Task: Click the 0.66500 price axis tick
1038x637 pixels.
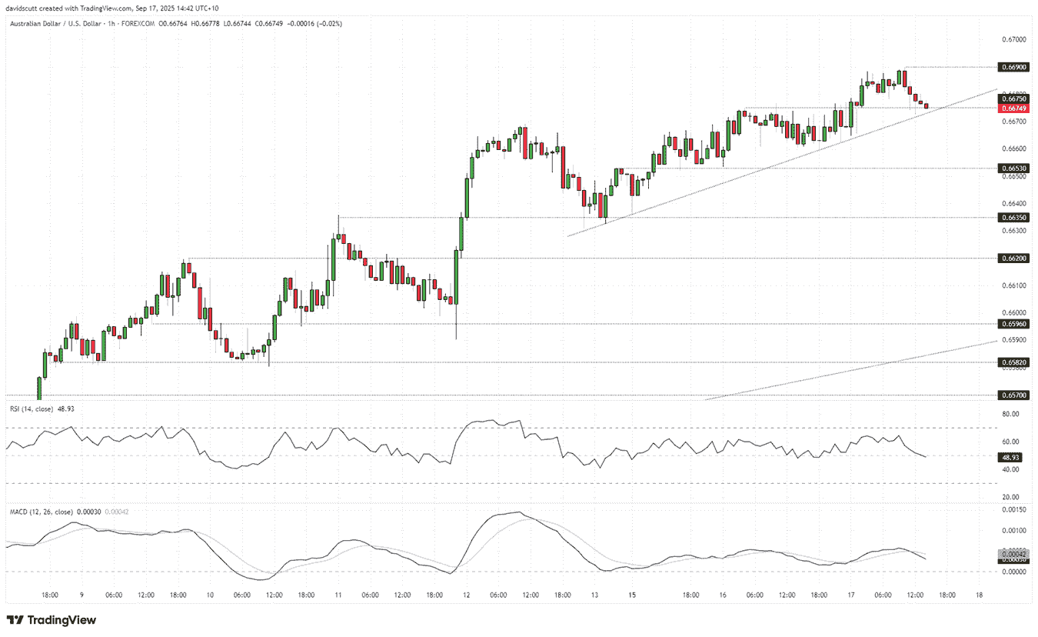Action: pyautogui.click(x=1013, y=177)
